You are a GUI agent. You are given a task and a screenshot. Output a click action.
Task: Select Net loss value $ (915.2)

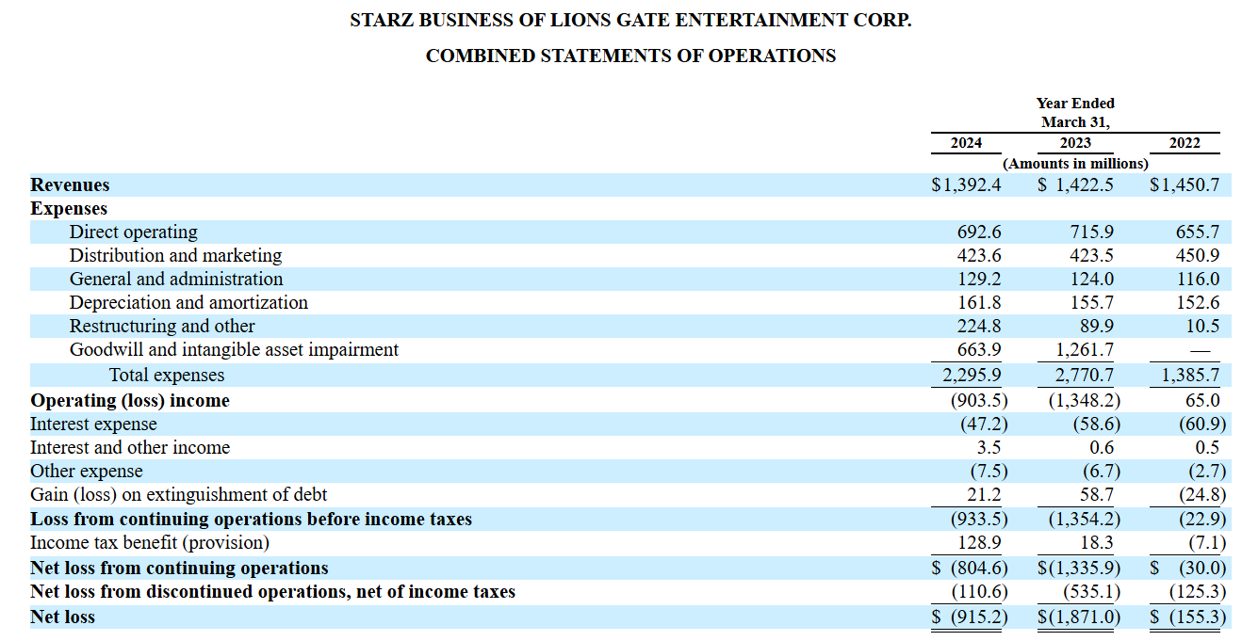pos(970,617)
